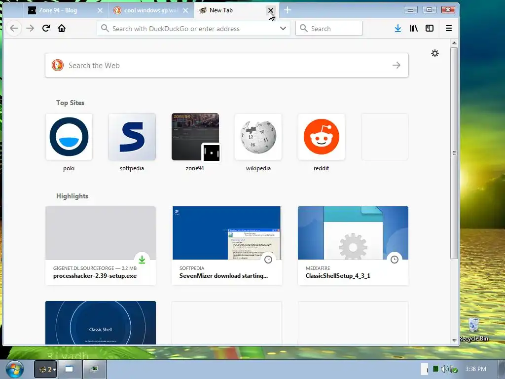Click the Top Sites heading

click(x=70, y=103)
